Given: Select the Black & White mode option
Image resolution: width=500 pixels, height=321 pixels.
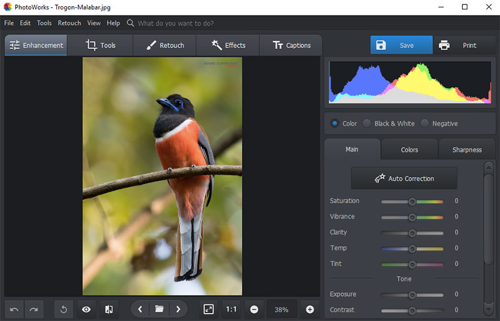Looking at the screenshot, I should [x=367, y=123].
